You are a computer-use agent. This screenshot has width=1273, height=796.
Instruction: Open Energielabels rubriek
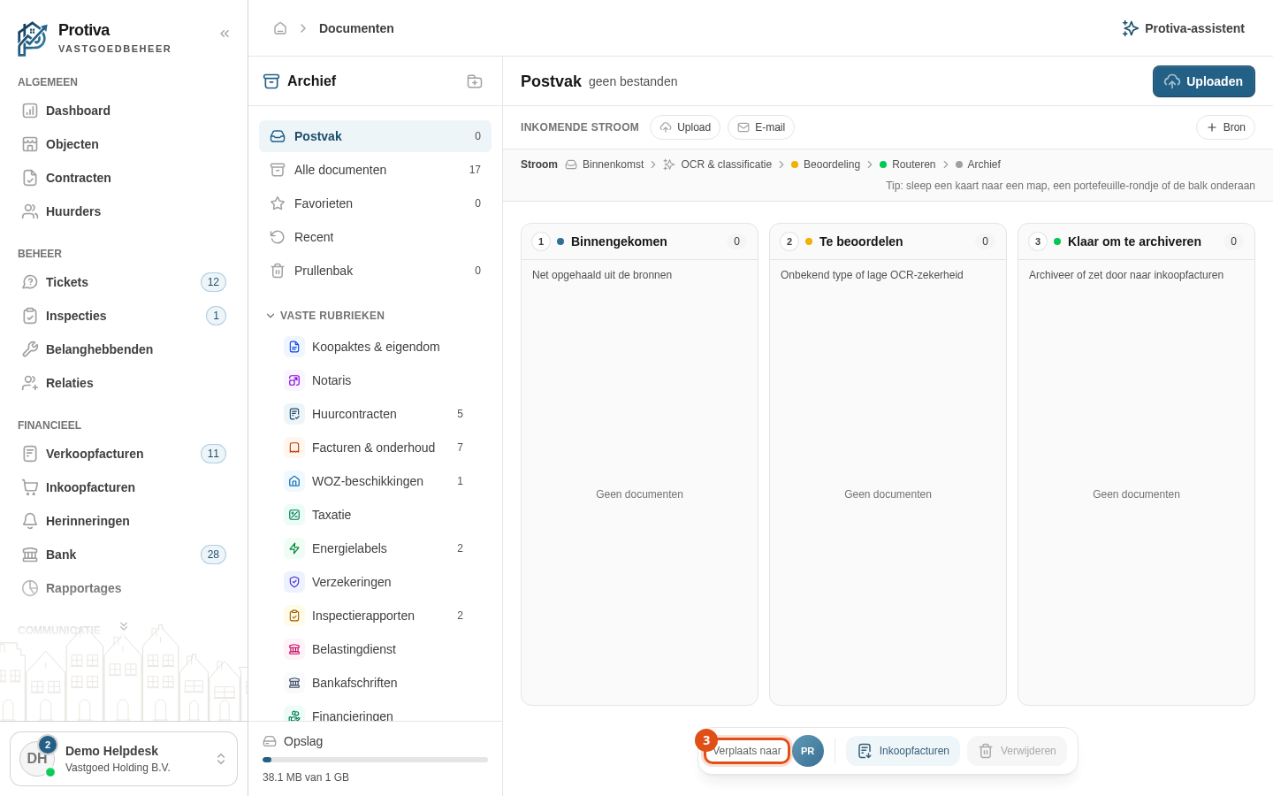point(375,548)
